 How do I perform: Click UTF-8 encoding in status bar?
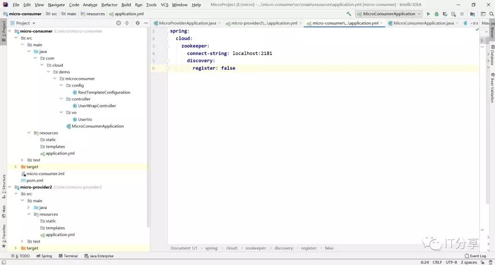pyautogui.click(x=451, y=262)
